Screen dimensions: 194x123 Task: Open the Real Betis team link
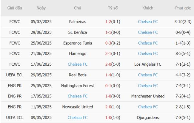78,75
